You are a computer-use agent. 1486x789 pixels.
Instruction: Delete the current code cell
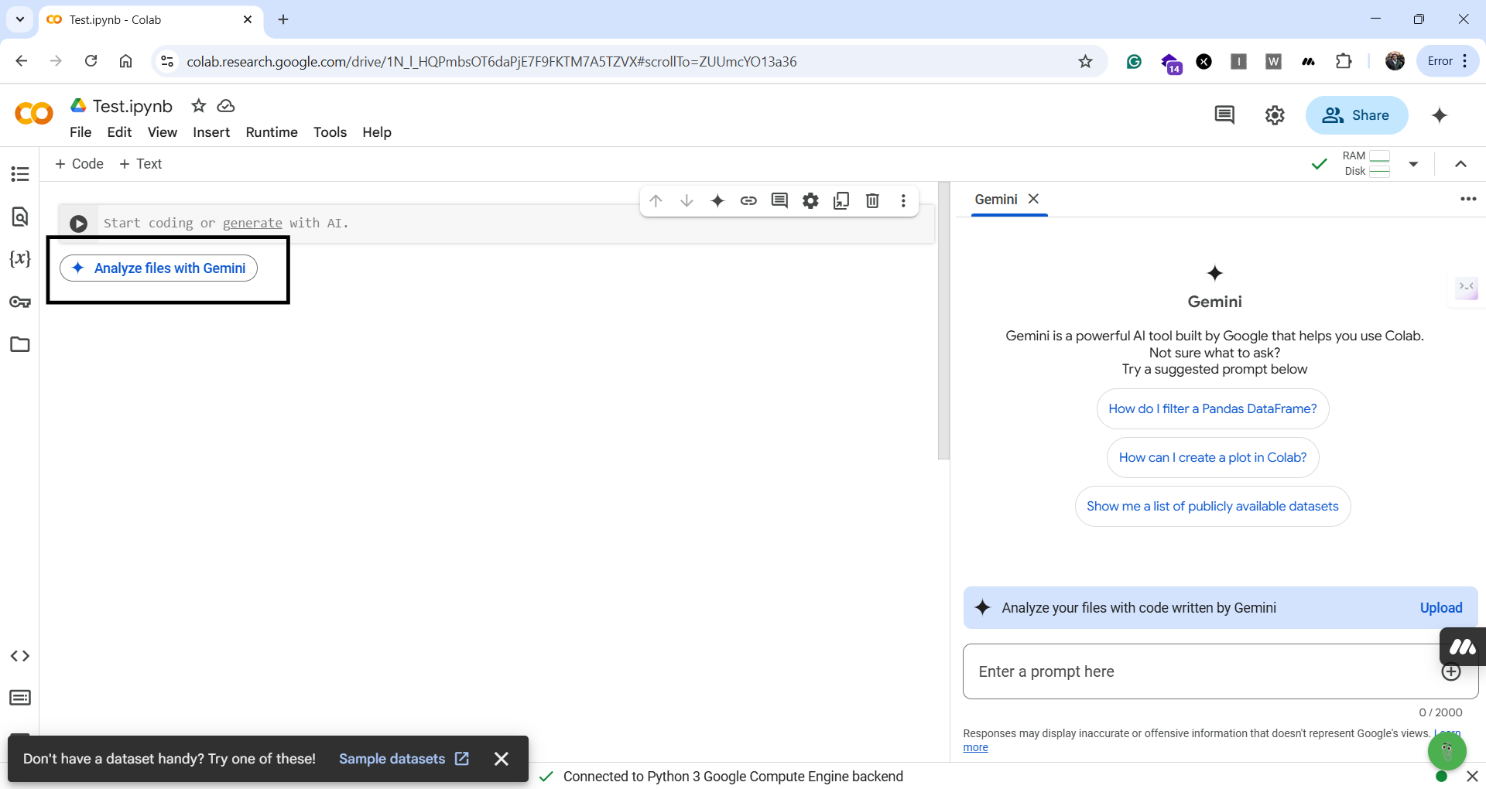pos(872,200)
